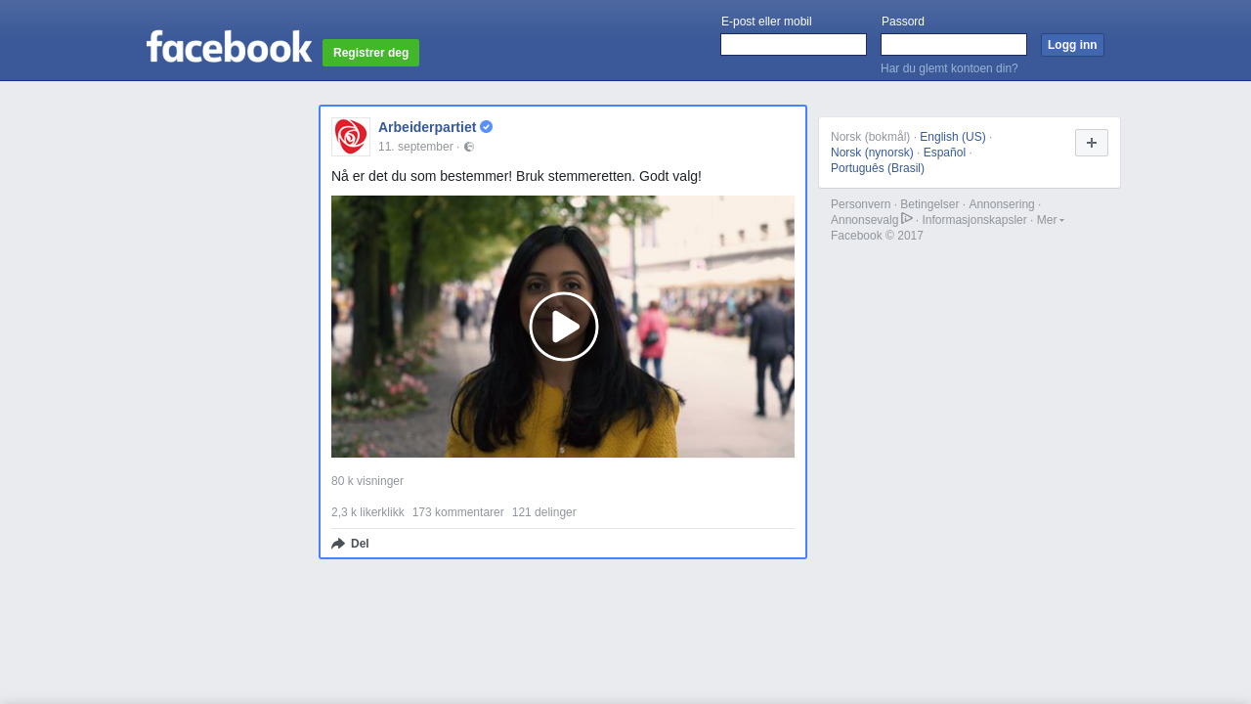This screenshot has width=1251, height=704.
Task: Switch language to English (US)
Action: point(952,137)
